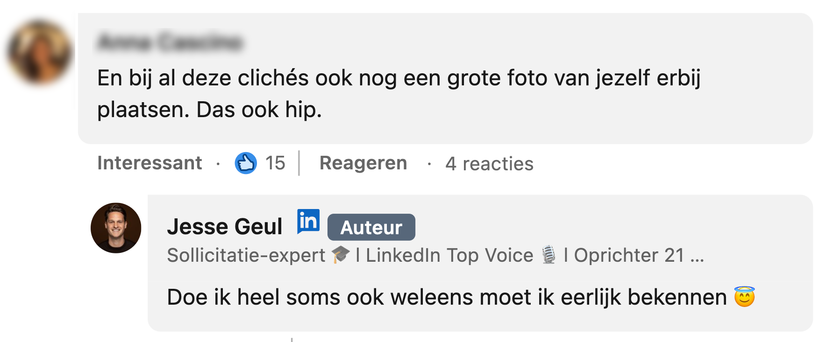
Task: Click the Auteur badge label
Action: coord(371,228)
